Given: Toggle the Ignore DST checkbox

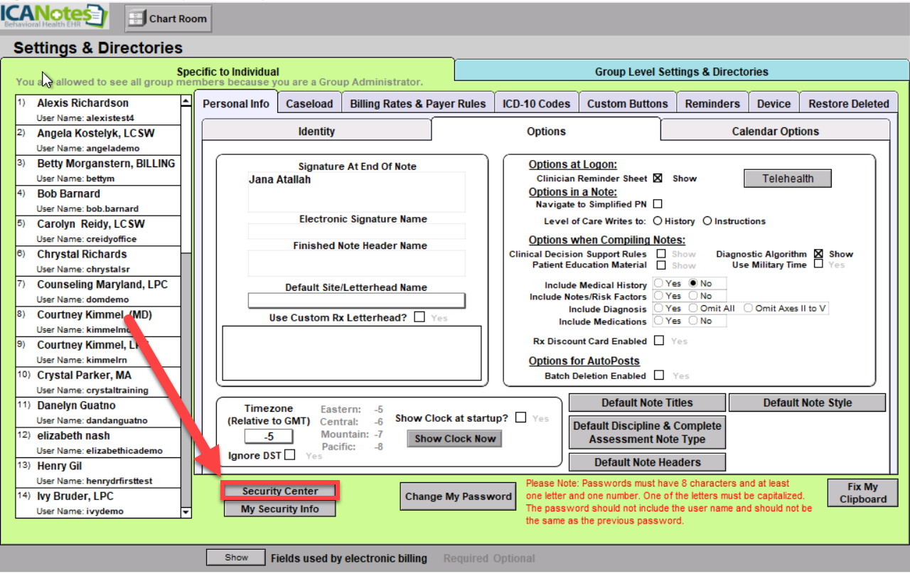Looking at the screenshot, I should point(289,455).
